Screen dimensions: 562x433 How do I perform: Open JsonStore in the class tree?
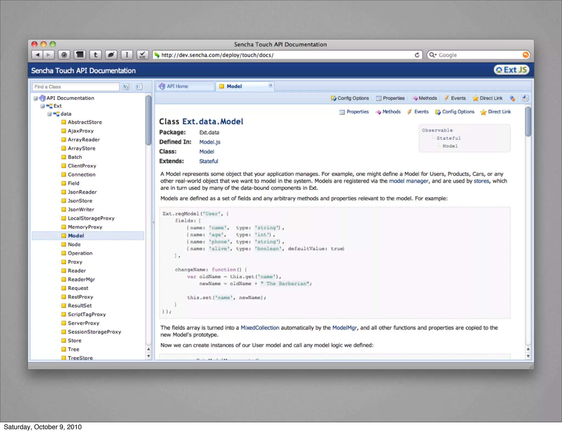[x=80, y=201]
